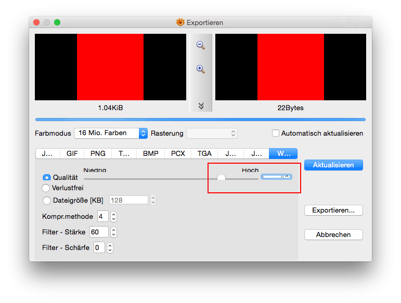Click the Filter - Stärke stepper arrows

[113, 232]
